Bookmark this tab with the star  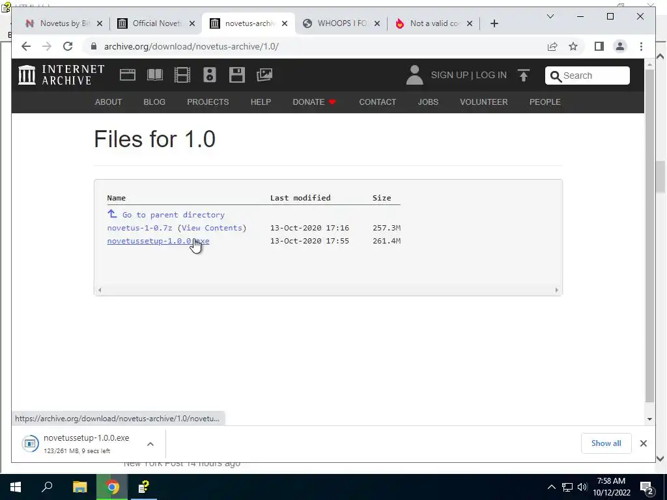tap(573, 46)
